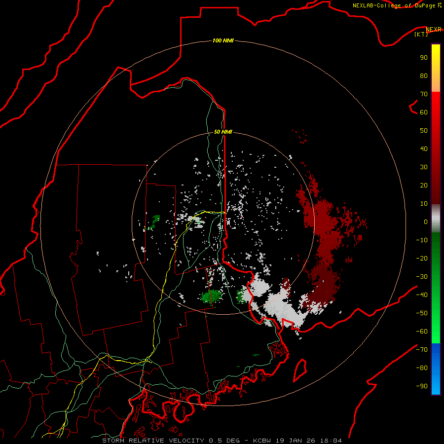Click the [KT] units label
Viewport: 444px width, 444px height.
[421, 34]
